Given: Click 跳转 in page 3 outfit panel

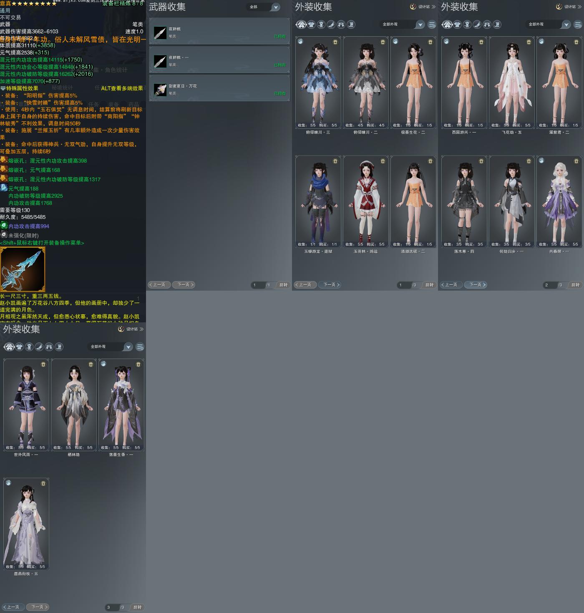Looking at the screenshot, I should point(138,608).
